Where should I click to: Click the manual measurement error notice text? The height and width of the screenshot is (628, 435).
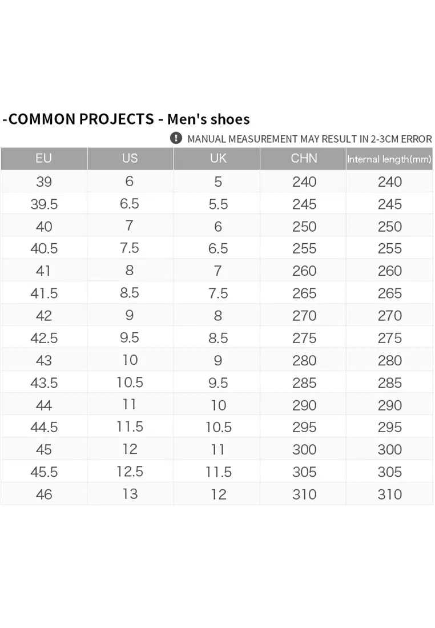pyautogui.click(x=309, y=139)
